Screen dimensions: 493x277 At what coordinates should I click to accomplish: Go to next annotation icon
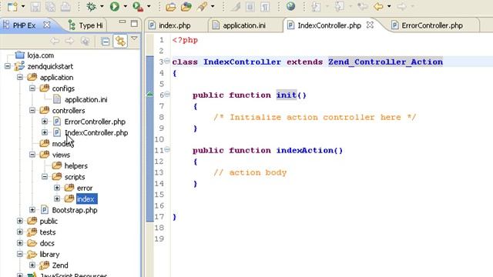(315, 6)
